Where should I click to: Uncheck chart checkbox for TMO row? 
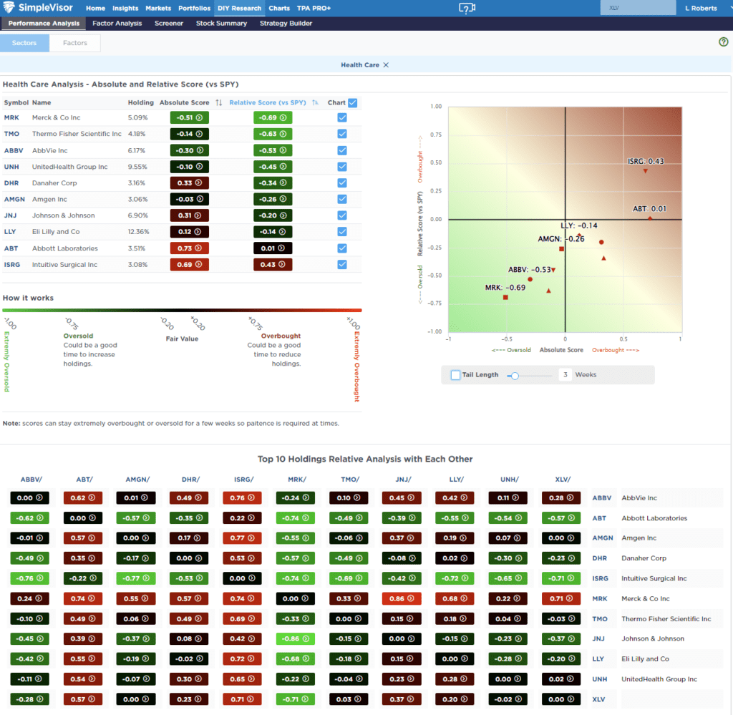click(342, 134)
